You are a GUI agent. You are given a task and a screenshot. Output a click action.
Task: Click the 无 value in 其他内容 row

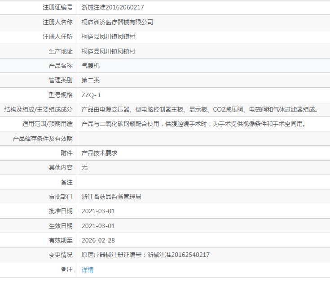click(84, 168)
